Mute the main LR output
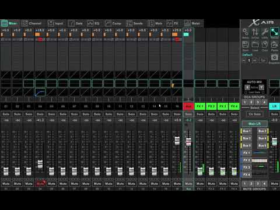 (x=274, y=184)
